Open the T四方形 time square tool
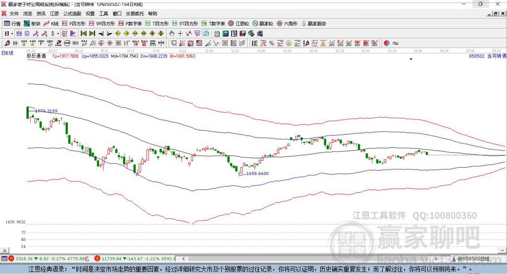The image size is (507, 274). 157,24
